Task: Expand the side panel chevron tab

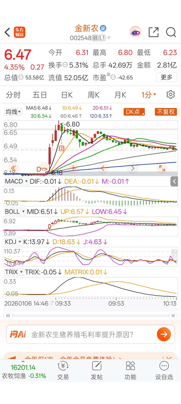Action: (x=174, y=181)
